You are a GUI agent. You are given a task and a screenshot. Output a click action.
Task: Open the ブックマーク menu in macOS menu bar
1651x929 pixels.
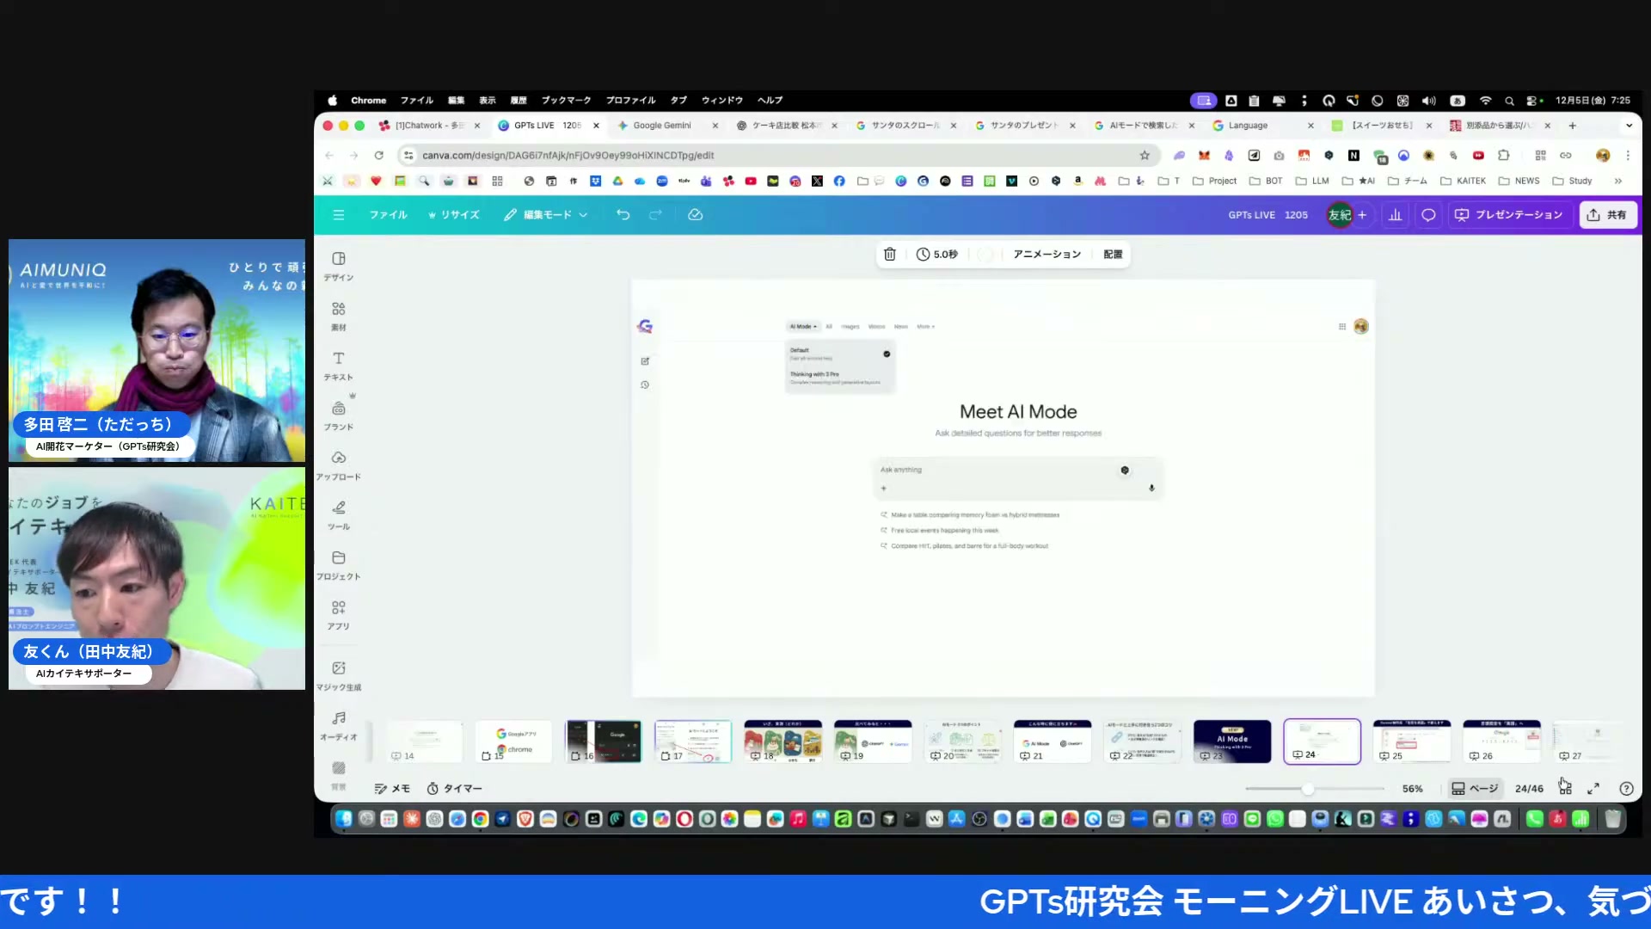pos(566,101)
